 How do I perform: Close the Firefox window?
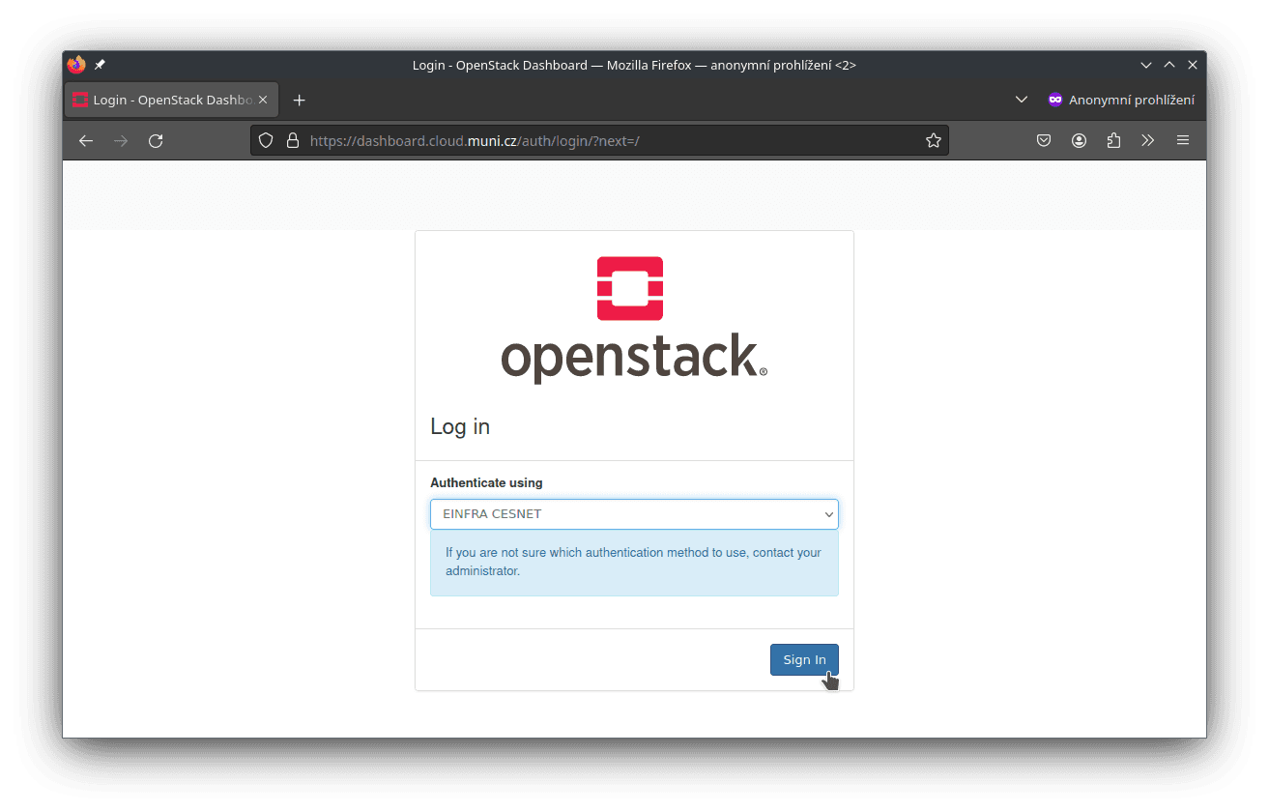[x=1193, y=65]
